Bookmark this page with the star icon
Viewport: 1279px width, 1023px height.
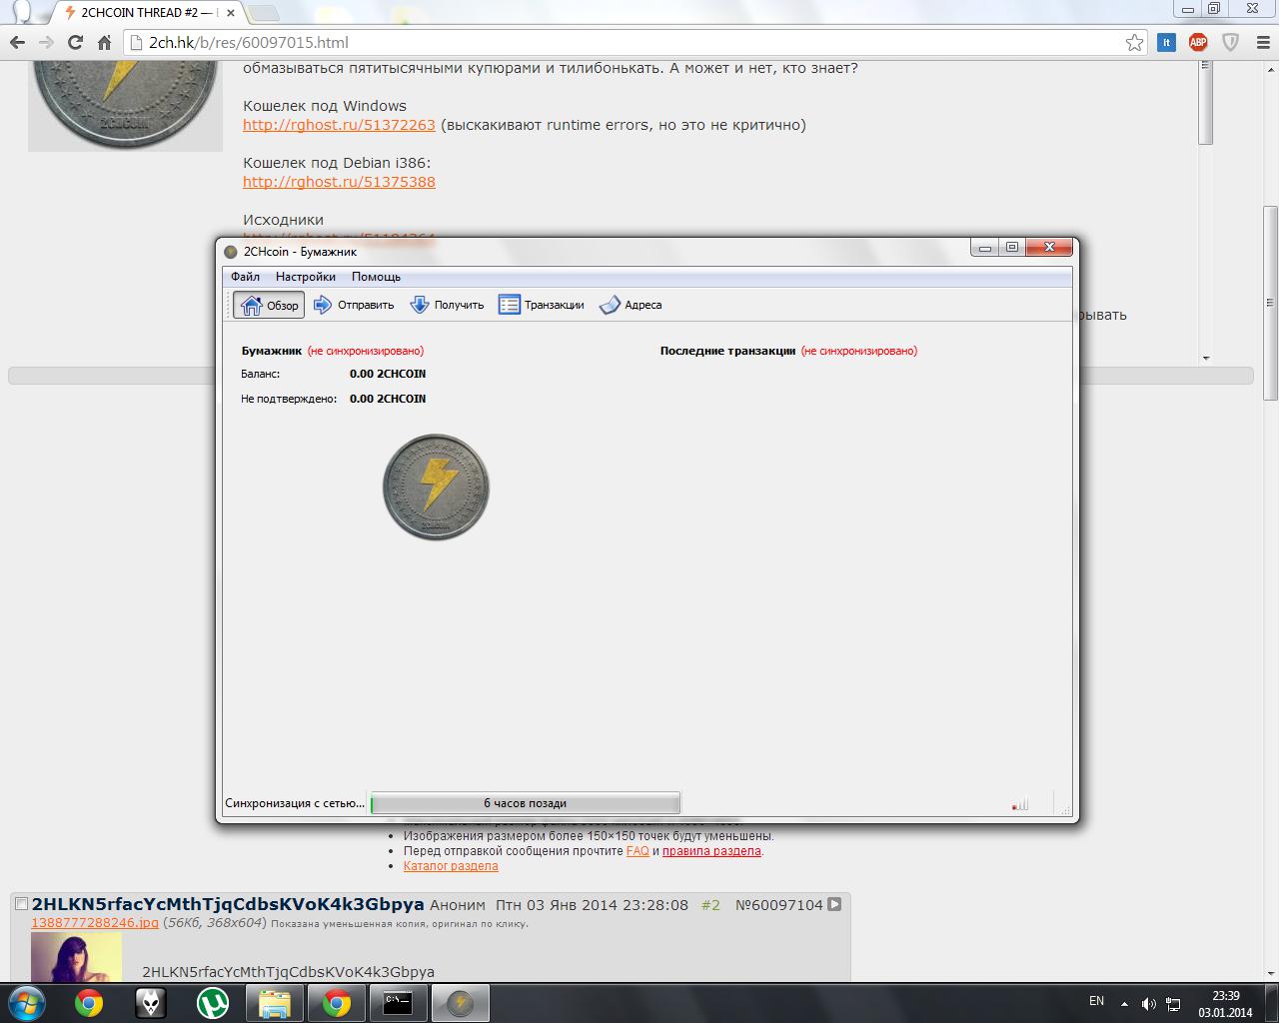pyautogui.click(x=1134, y=42)
